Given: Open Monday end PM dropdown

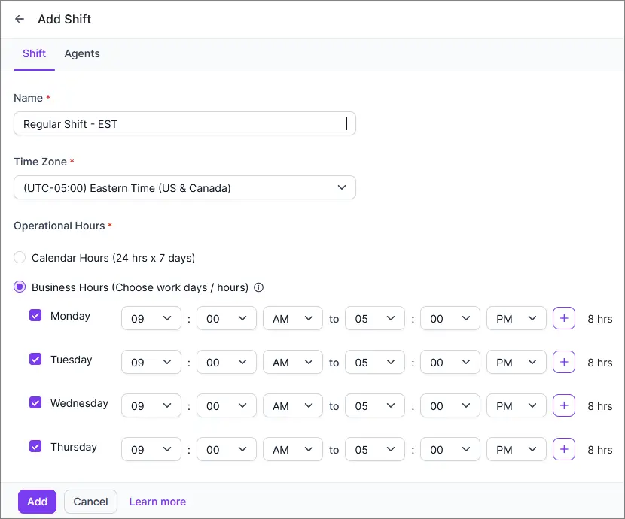Looking at the screenshot, I should [516, 318].
